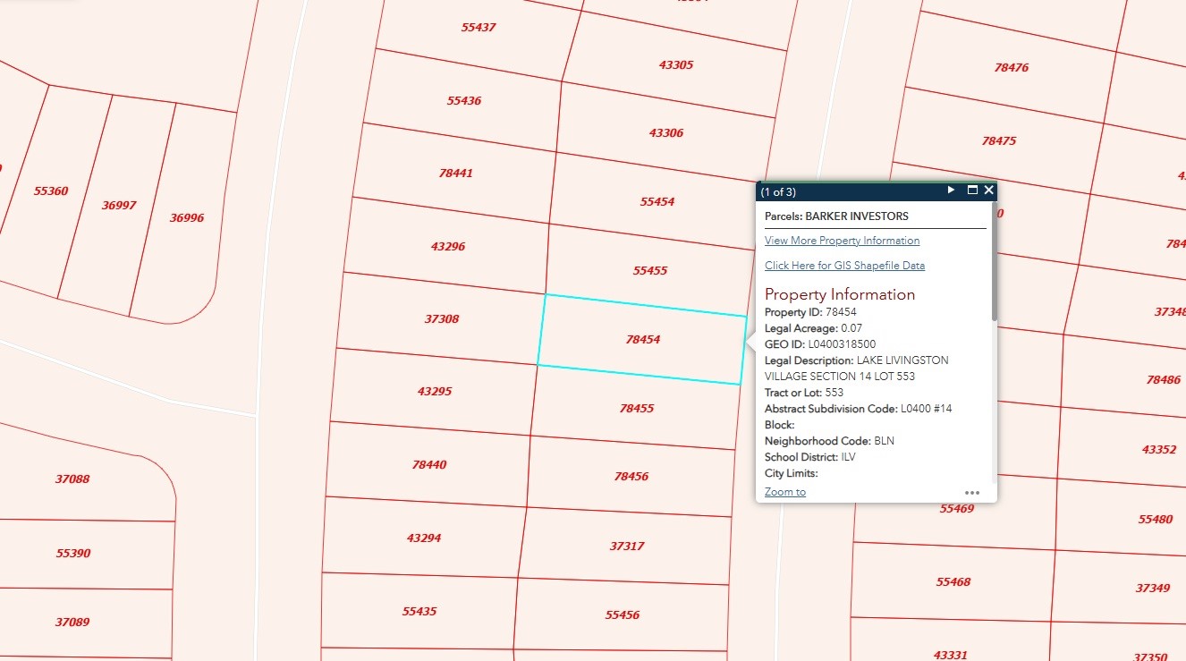Image resolution: width=1186 pixels, height=661 pixels.
Task: Select parcel 55437 on the map
Action: click(479, 27)
